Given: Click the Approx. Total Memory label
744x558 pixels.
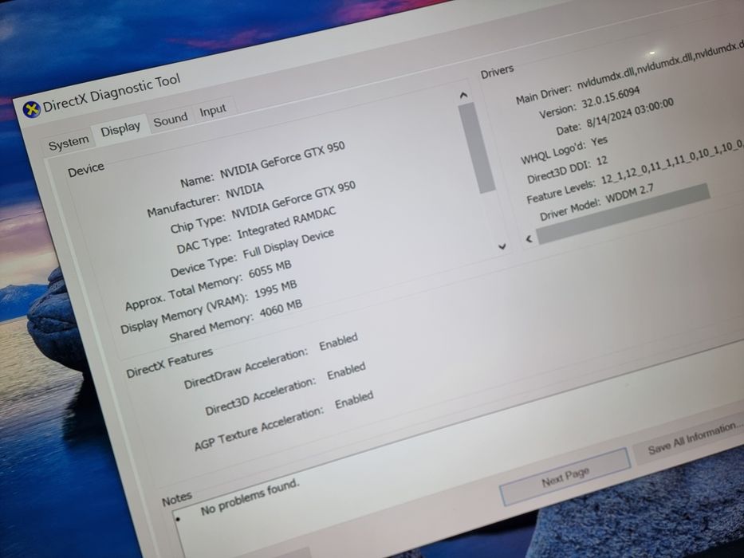Looking at the screenshot, I should point(183,292).
